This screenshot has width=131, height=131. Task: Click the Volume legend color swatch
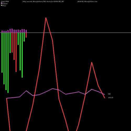(2, 3)
